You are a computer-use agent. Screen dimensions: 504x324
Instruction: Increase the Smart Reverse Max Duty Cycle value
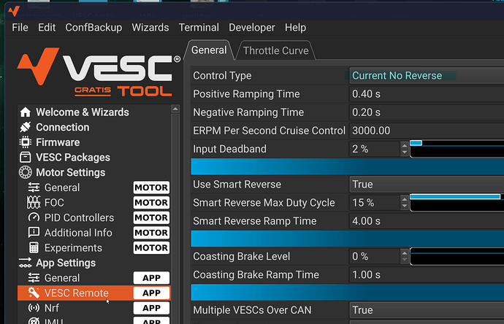click(405, 199)
